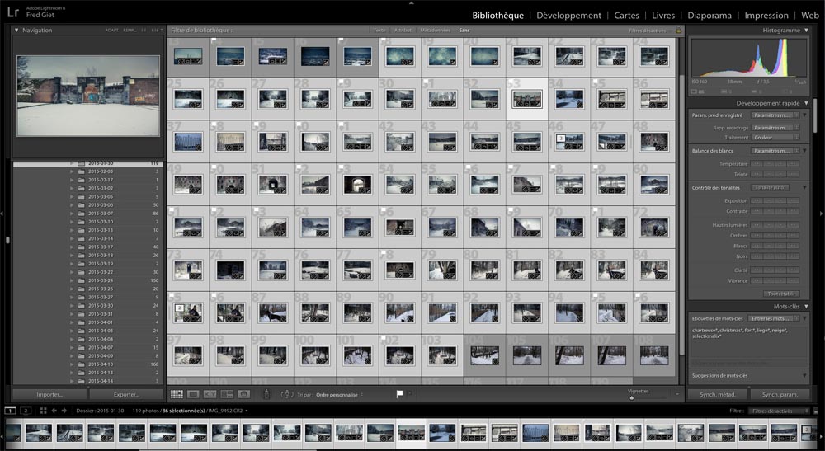Click the Importer... button
This screenshot has width=825, height=451.
[x=50, y=395]
